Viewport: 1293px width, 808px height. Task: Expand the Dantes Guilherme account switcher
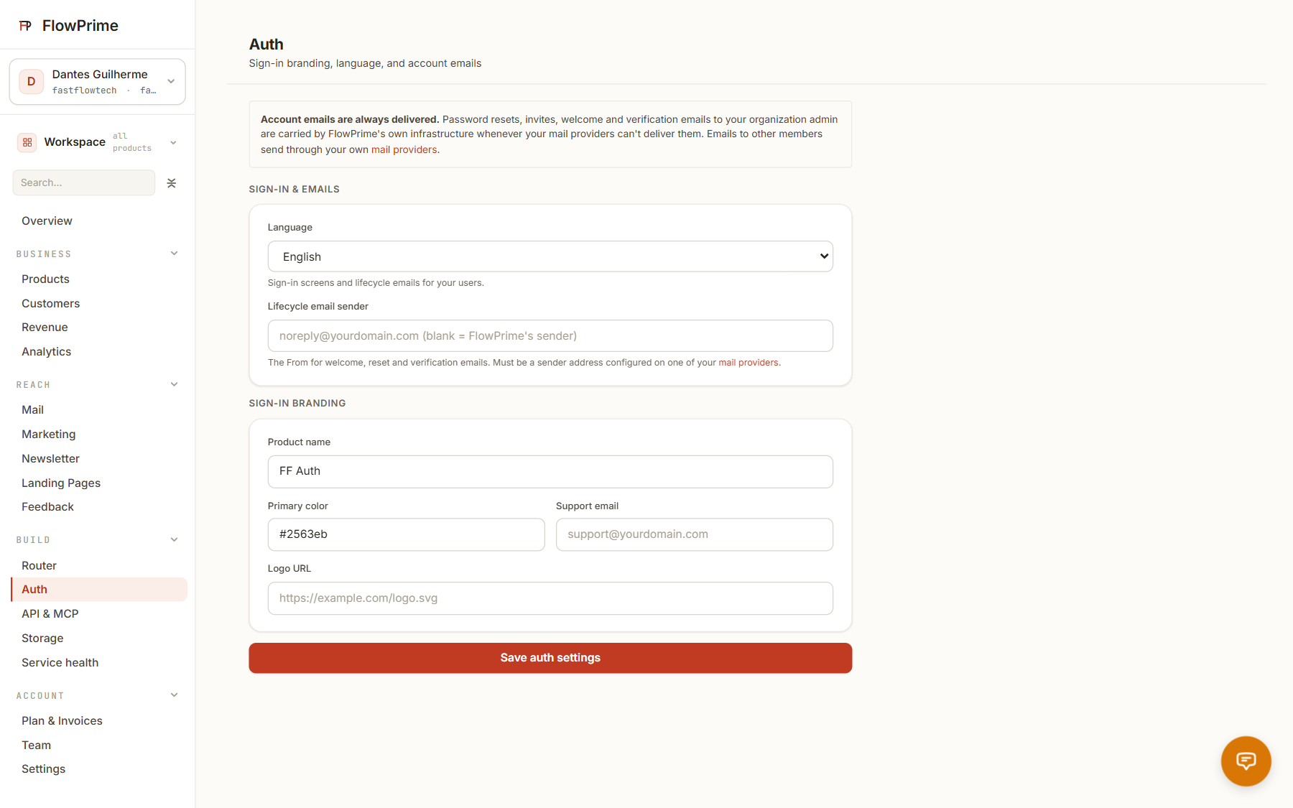pyautogui.click(x=171, y=81)
